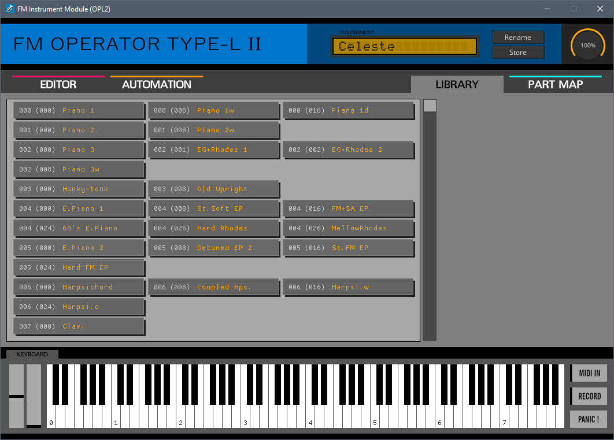Minimize the FM Instrument Module window
Screen dimensions: 614x440
(548, 9)
